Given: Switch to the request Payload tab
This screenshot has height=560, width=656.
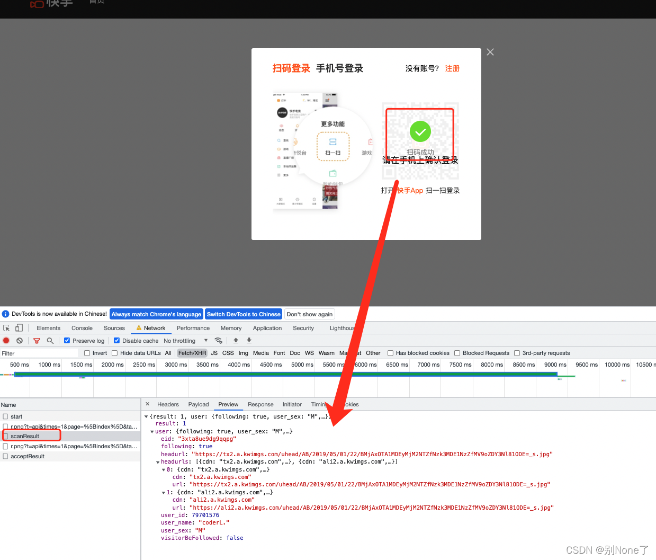Looking at the screenshot, I should [199, 404].
